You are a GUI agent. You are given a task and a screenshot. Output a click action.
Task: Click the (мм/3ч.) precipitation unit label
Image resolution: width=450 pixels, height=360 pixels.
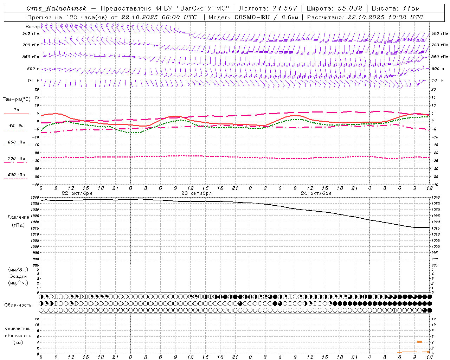pyautogui.click(x=18, y=270)
